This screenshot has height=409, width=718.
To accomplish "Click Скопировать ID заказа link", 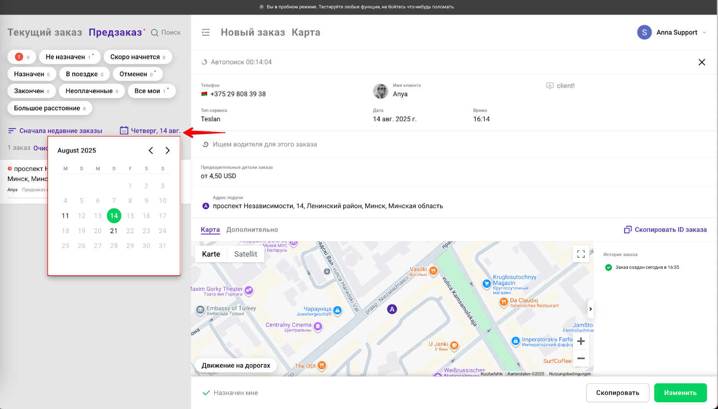I will click(x=670, y=230).
